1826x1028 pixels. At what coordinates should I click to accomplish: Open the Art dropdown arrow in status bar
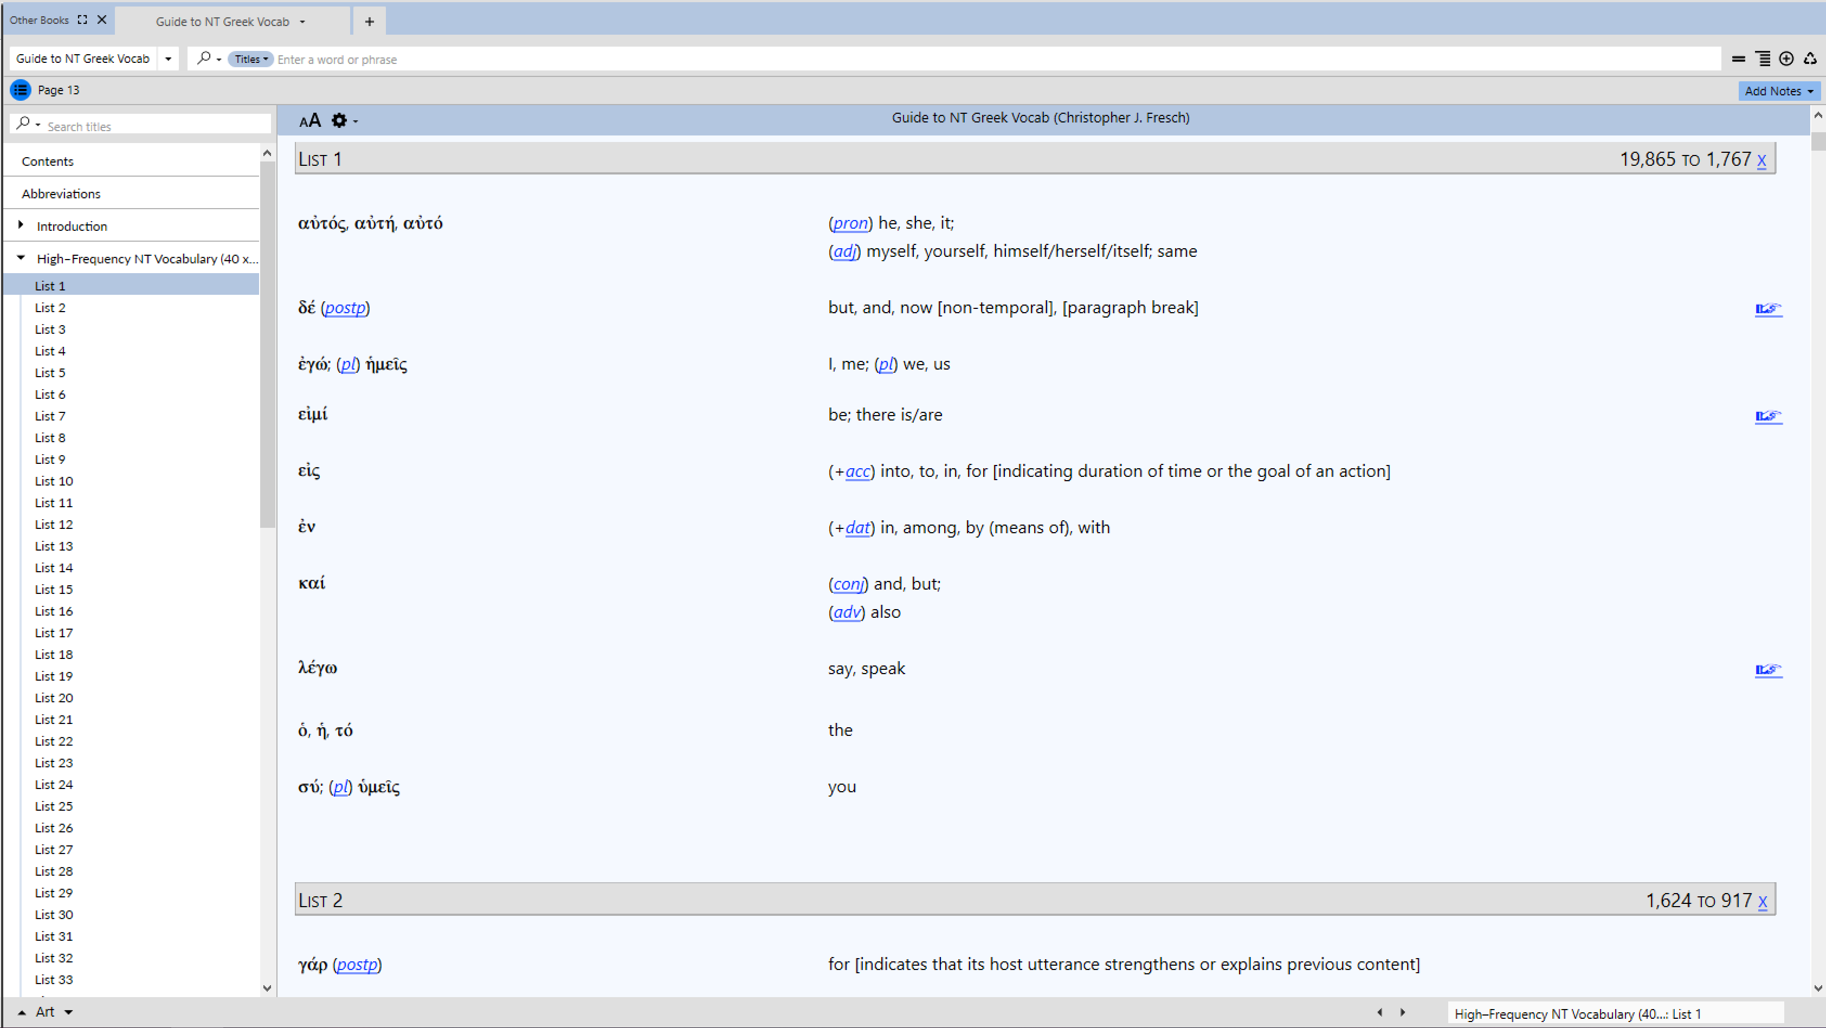(x=69, y=1012)
